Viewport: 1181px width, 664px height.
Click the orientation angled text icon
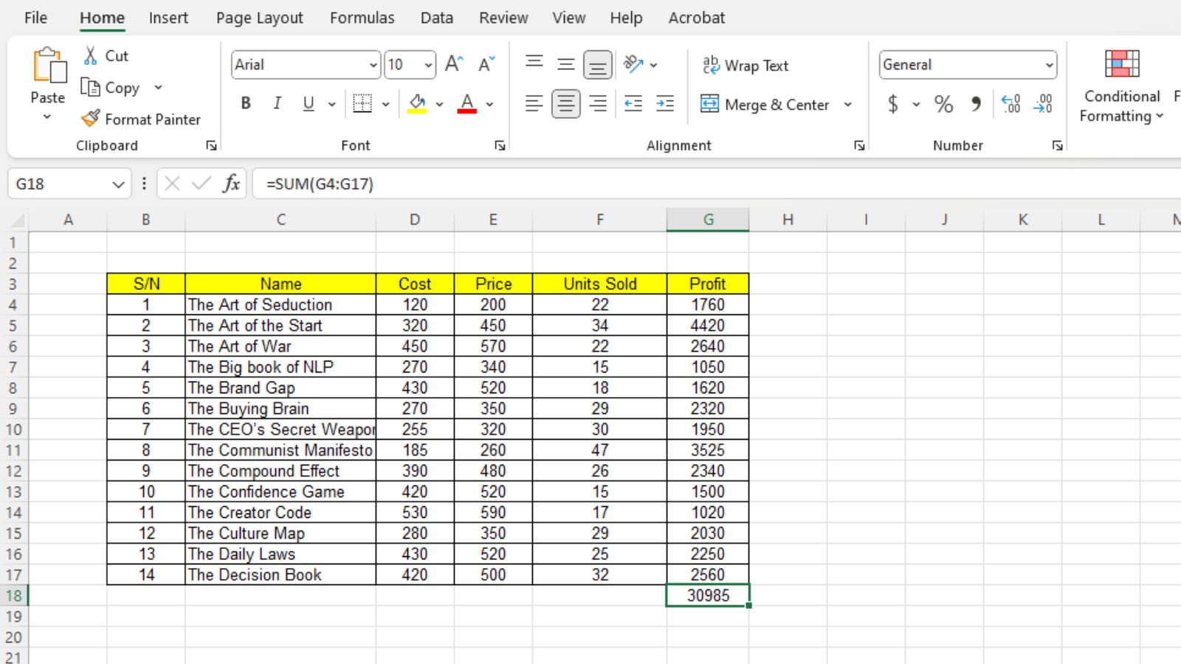tap(633, 64)
